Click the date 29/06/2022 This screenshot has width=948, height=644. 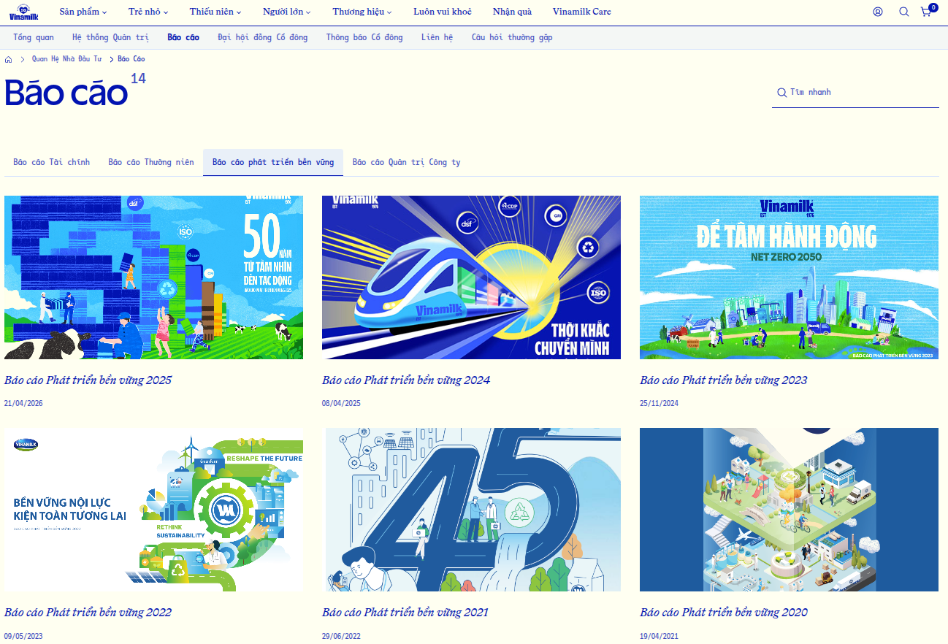(x=341, y=636)
